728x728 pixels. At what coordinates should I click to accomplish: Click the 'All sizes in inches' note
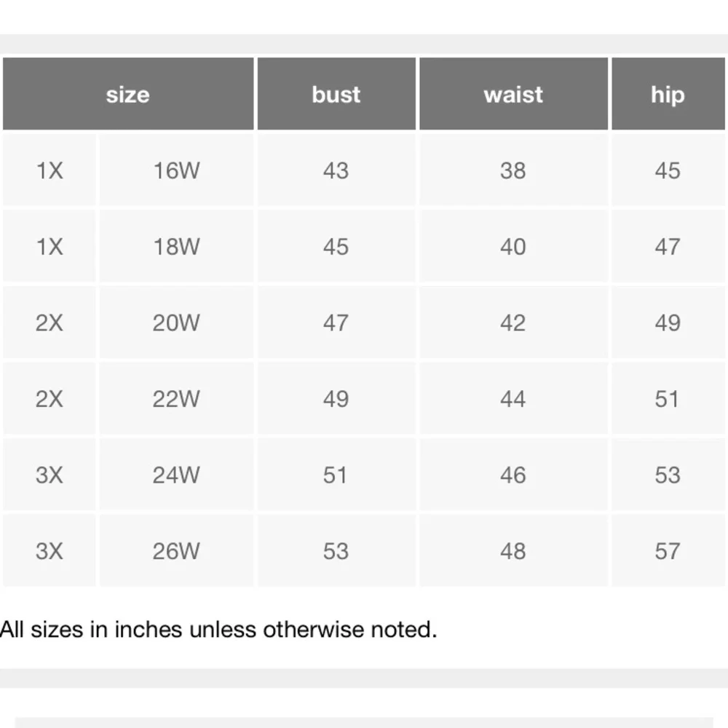point(218,629)
